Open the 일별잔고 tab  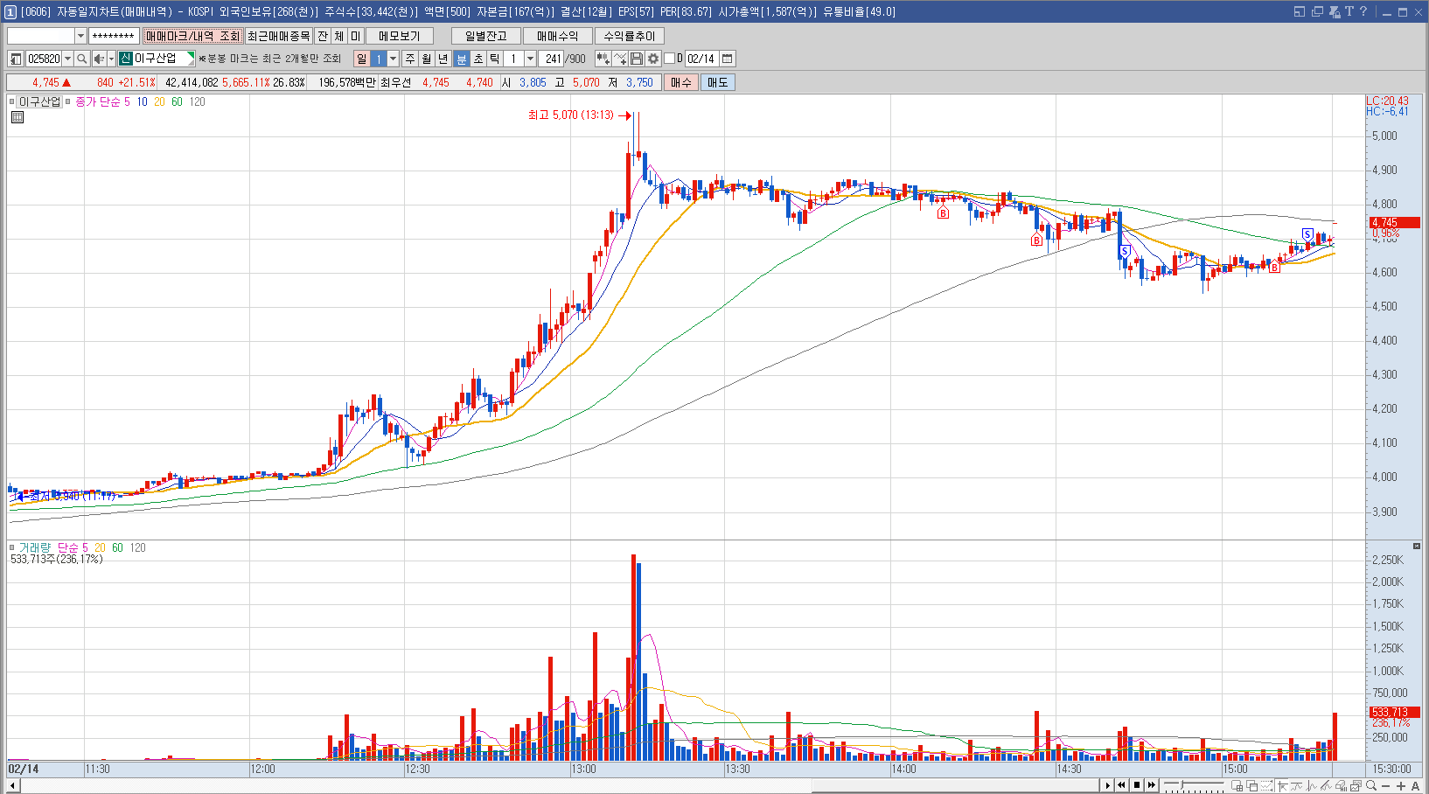click(486, 36)
